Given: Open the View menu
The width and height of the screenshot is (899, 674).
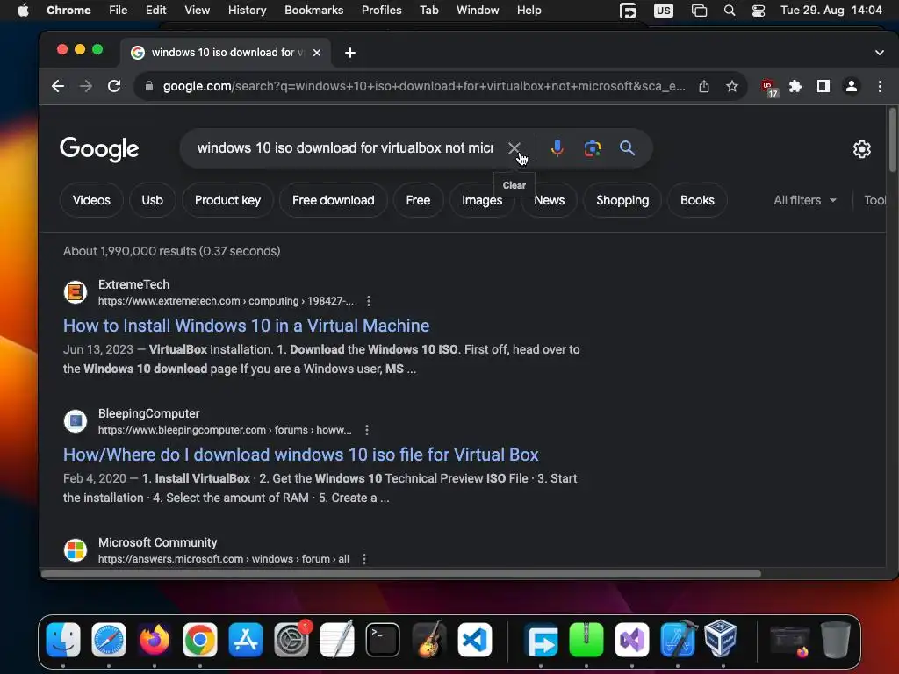Looking at the screenshot, I should click(197, 10).
